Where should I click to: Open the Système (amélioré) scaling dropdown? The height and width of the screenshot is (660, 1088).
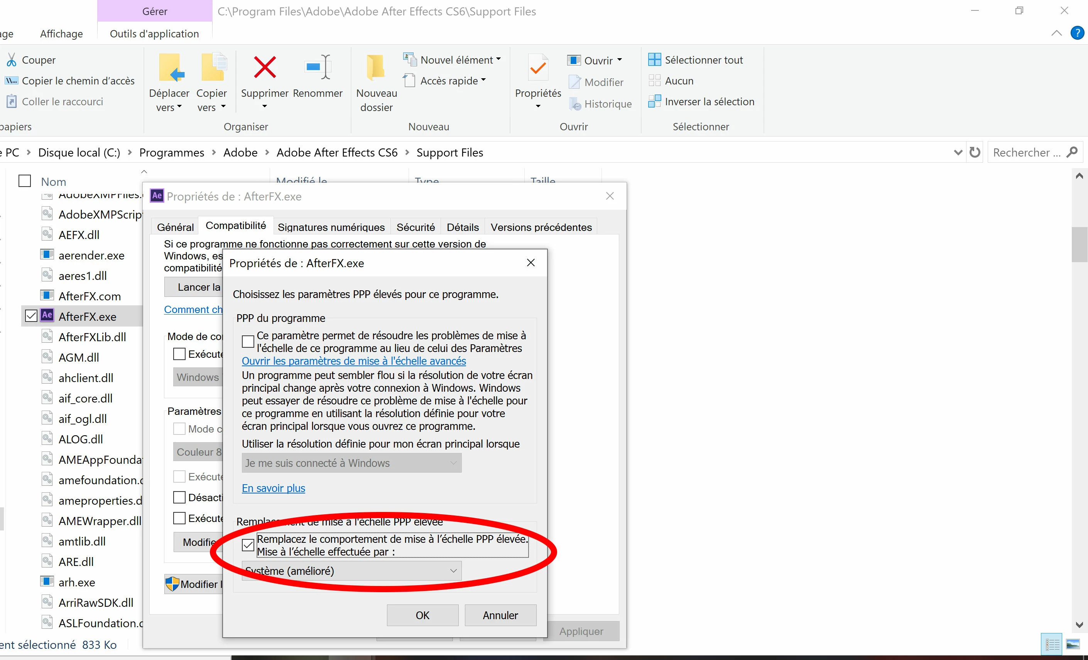[x=351, y=571]
